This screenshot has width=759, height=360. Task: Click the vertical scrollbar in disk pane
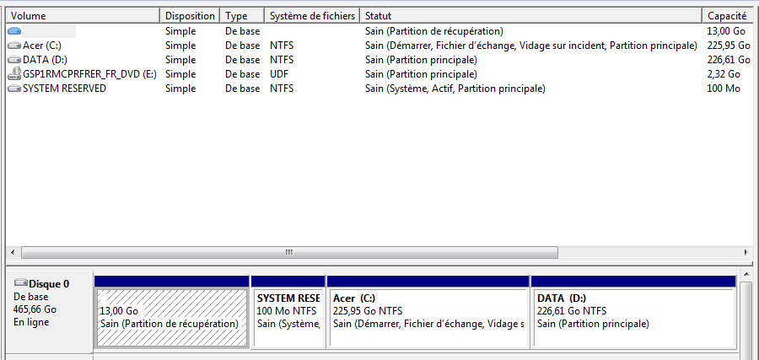coord(746,314)
